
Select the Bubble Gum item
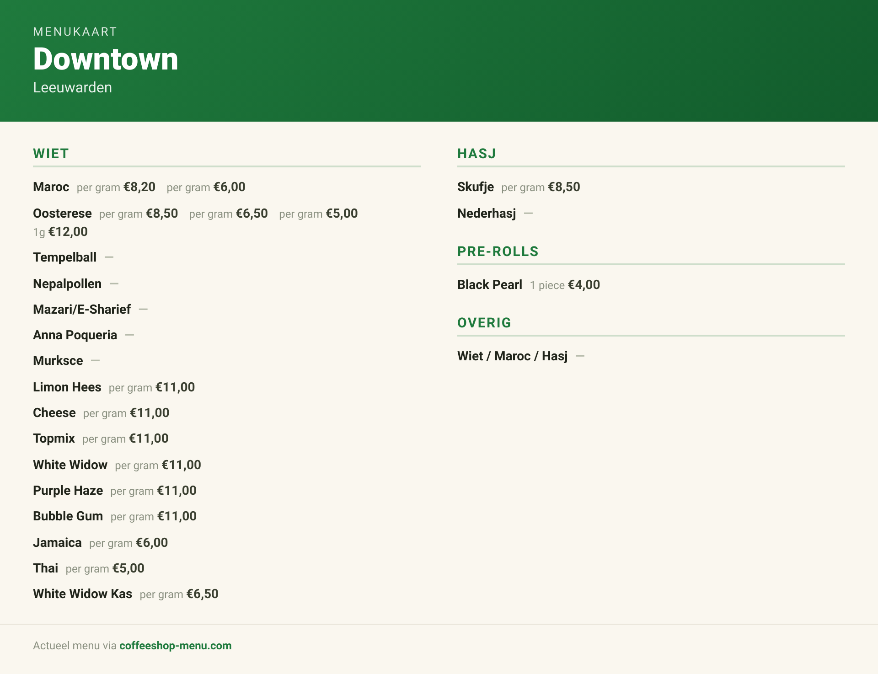pos(68,516)
